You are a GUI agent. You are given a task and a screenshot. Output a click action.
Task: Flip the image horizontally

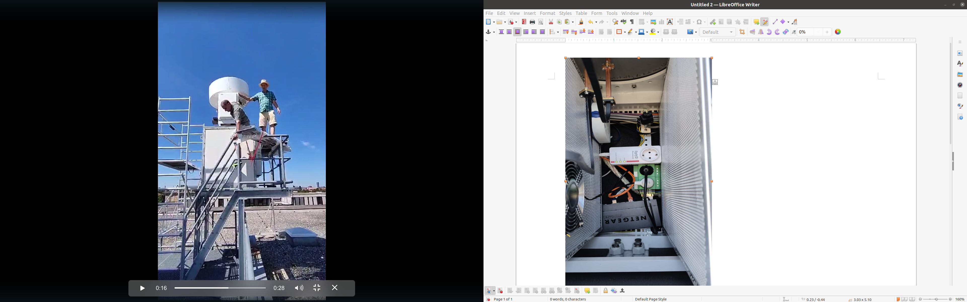(x=761, y=32)
